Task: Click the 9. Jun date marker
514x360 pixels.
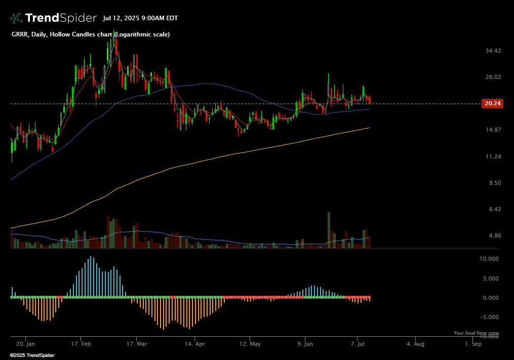Action: 305,344
